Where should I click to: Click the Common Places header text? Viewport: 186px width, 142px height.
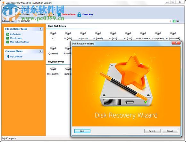[x=14, y=51]
